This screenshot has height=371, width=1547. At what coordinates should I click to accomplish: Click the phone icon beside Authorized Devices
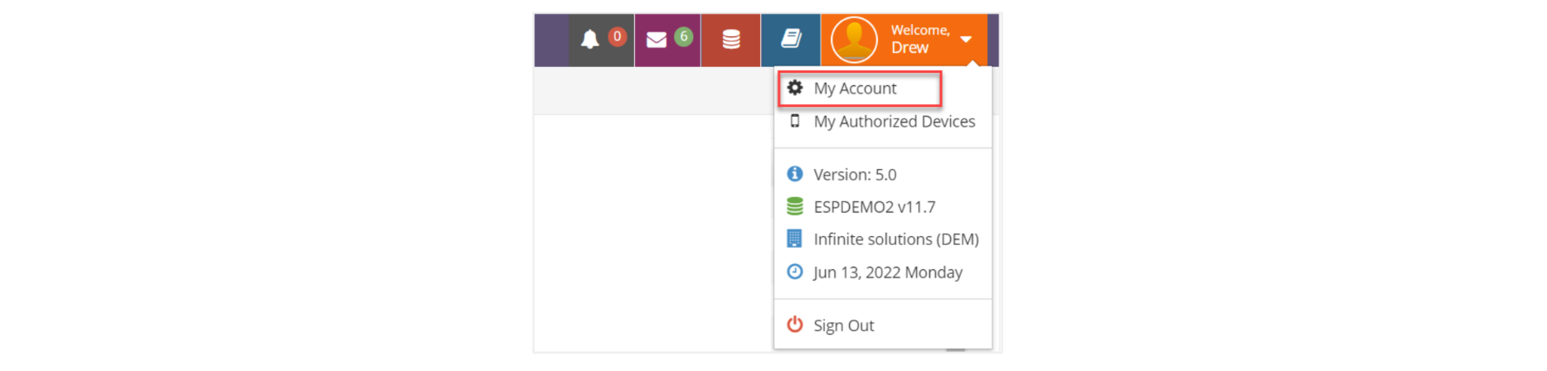(x=795, y=121)
